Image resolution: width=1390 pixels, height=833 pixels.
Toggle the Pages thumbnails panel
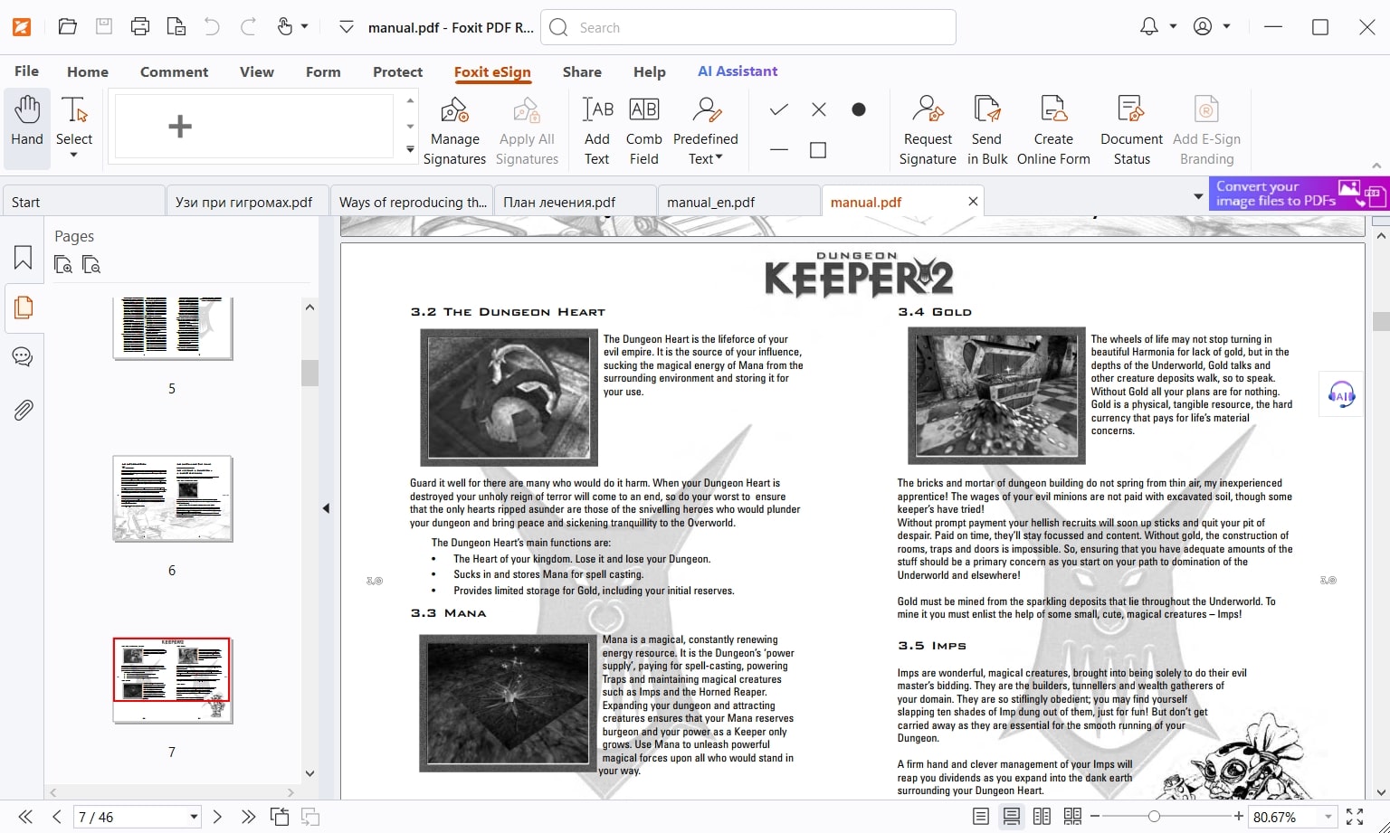[x=23, y=308]
